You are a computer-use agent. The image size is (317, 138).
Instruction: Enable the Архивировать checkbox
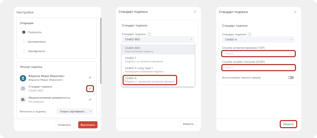24,42
